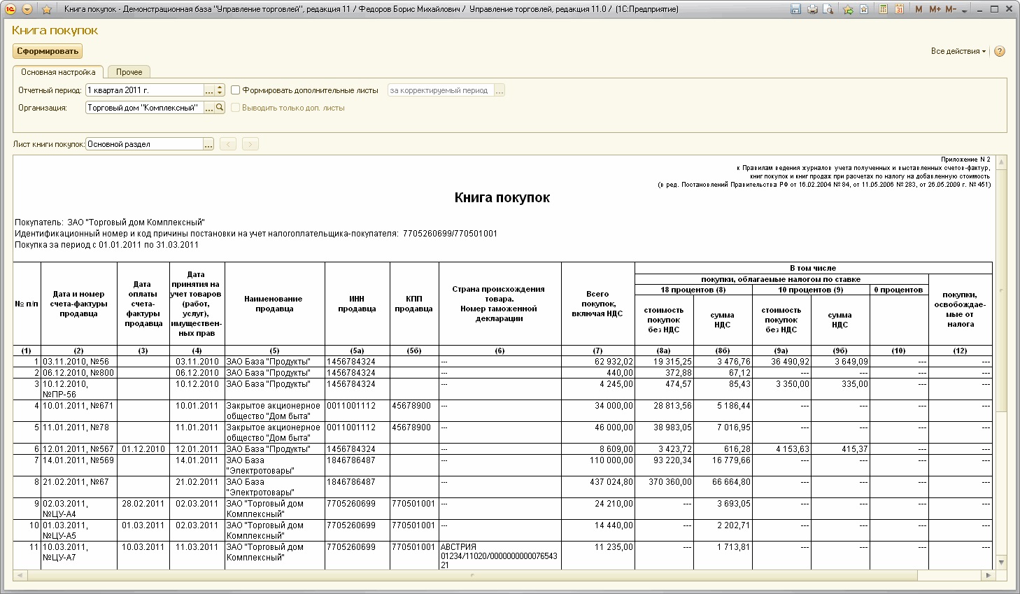Click the M memory button
This screenshot has width=1020, height=594.
pyautogui.click(x=919, y=9)
